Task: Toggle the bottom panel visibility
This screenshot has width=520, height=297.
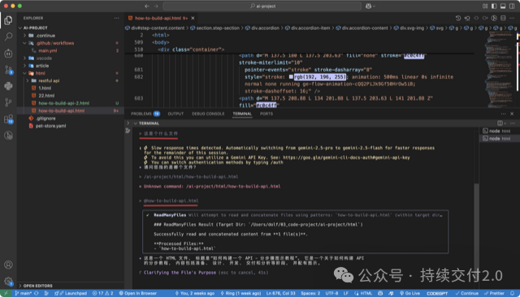Action: tap(503, 6)
